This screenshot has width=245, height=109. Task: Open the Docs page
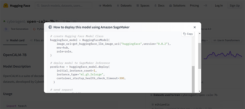[x=159, y=5]
